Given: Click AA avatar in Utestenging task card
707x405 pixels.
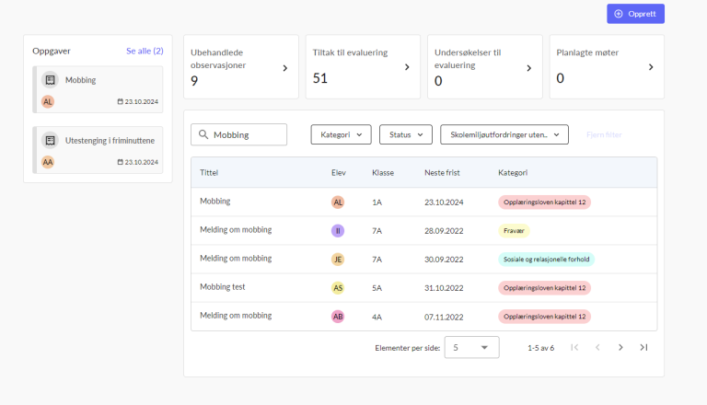Looking at the screenshot, I should click(x=48, y=162).
